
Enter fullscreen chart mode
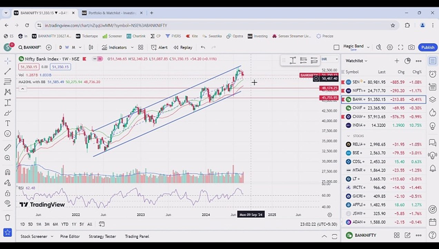pyautogui.click(x=400, y=47)
